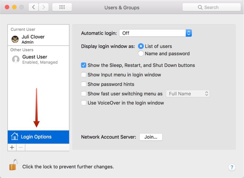Enable Show Input menu in login window
Image resolution: width=244 pixels, height=178 pixels.
click(x=84, y=74)
